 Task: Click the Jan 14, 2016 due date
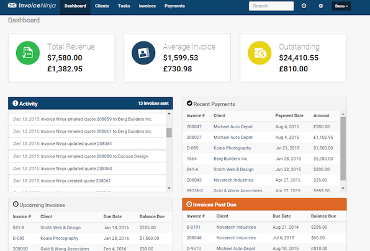116,227
